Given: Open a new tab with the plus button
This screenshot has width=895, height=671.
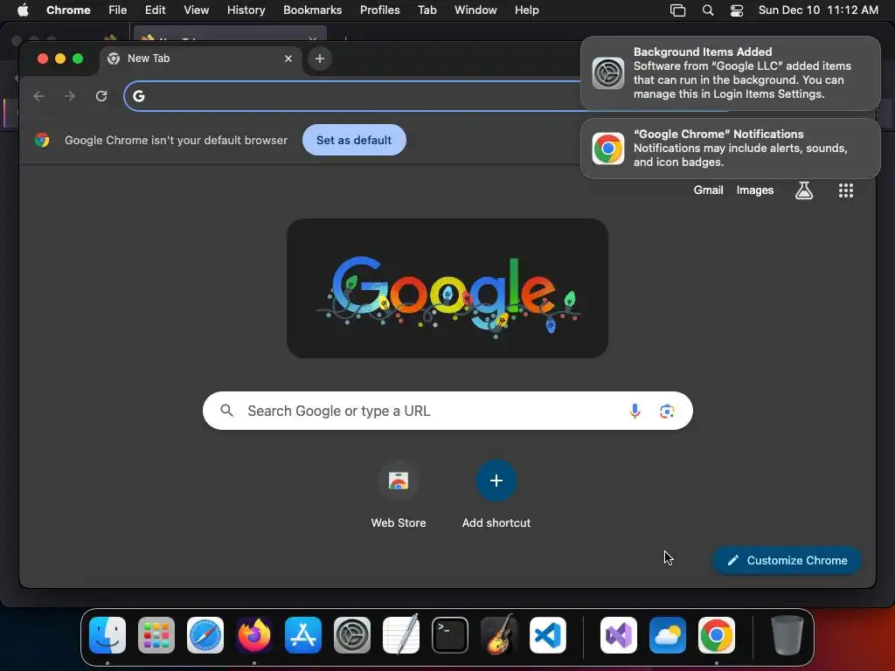Looking at the screenshot, I should [320, 59].
